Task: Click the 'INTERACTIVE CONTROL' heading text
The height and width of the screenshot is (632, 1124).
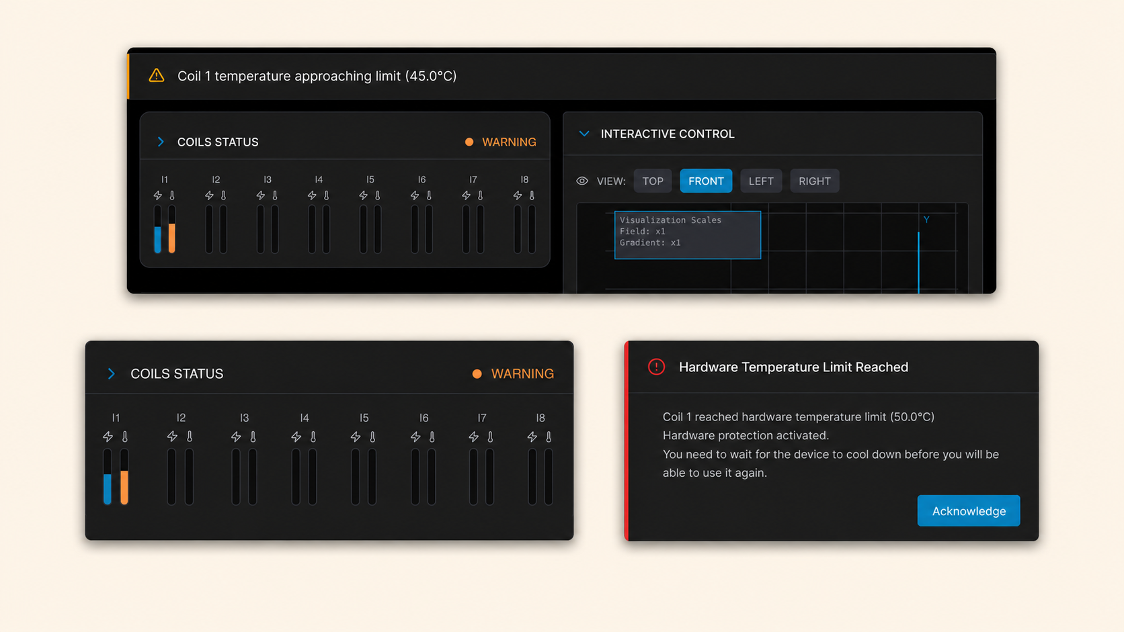Action: pos(668,134)
